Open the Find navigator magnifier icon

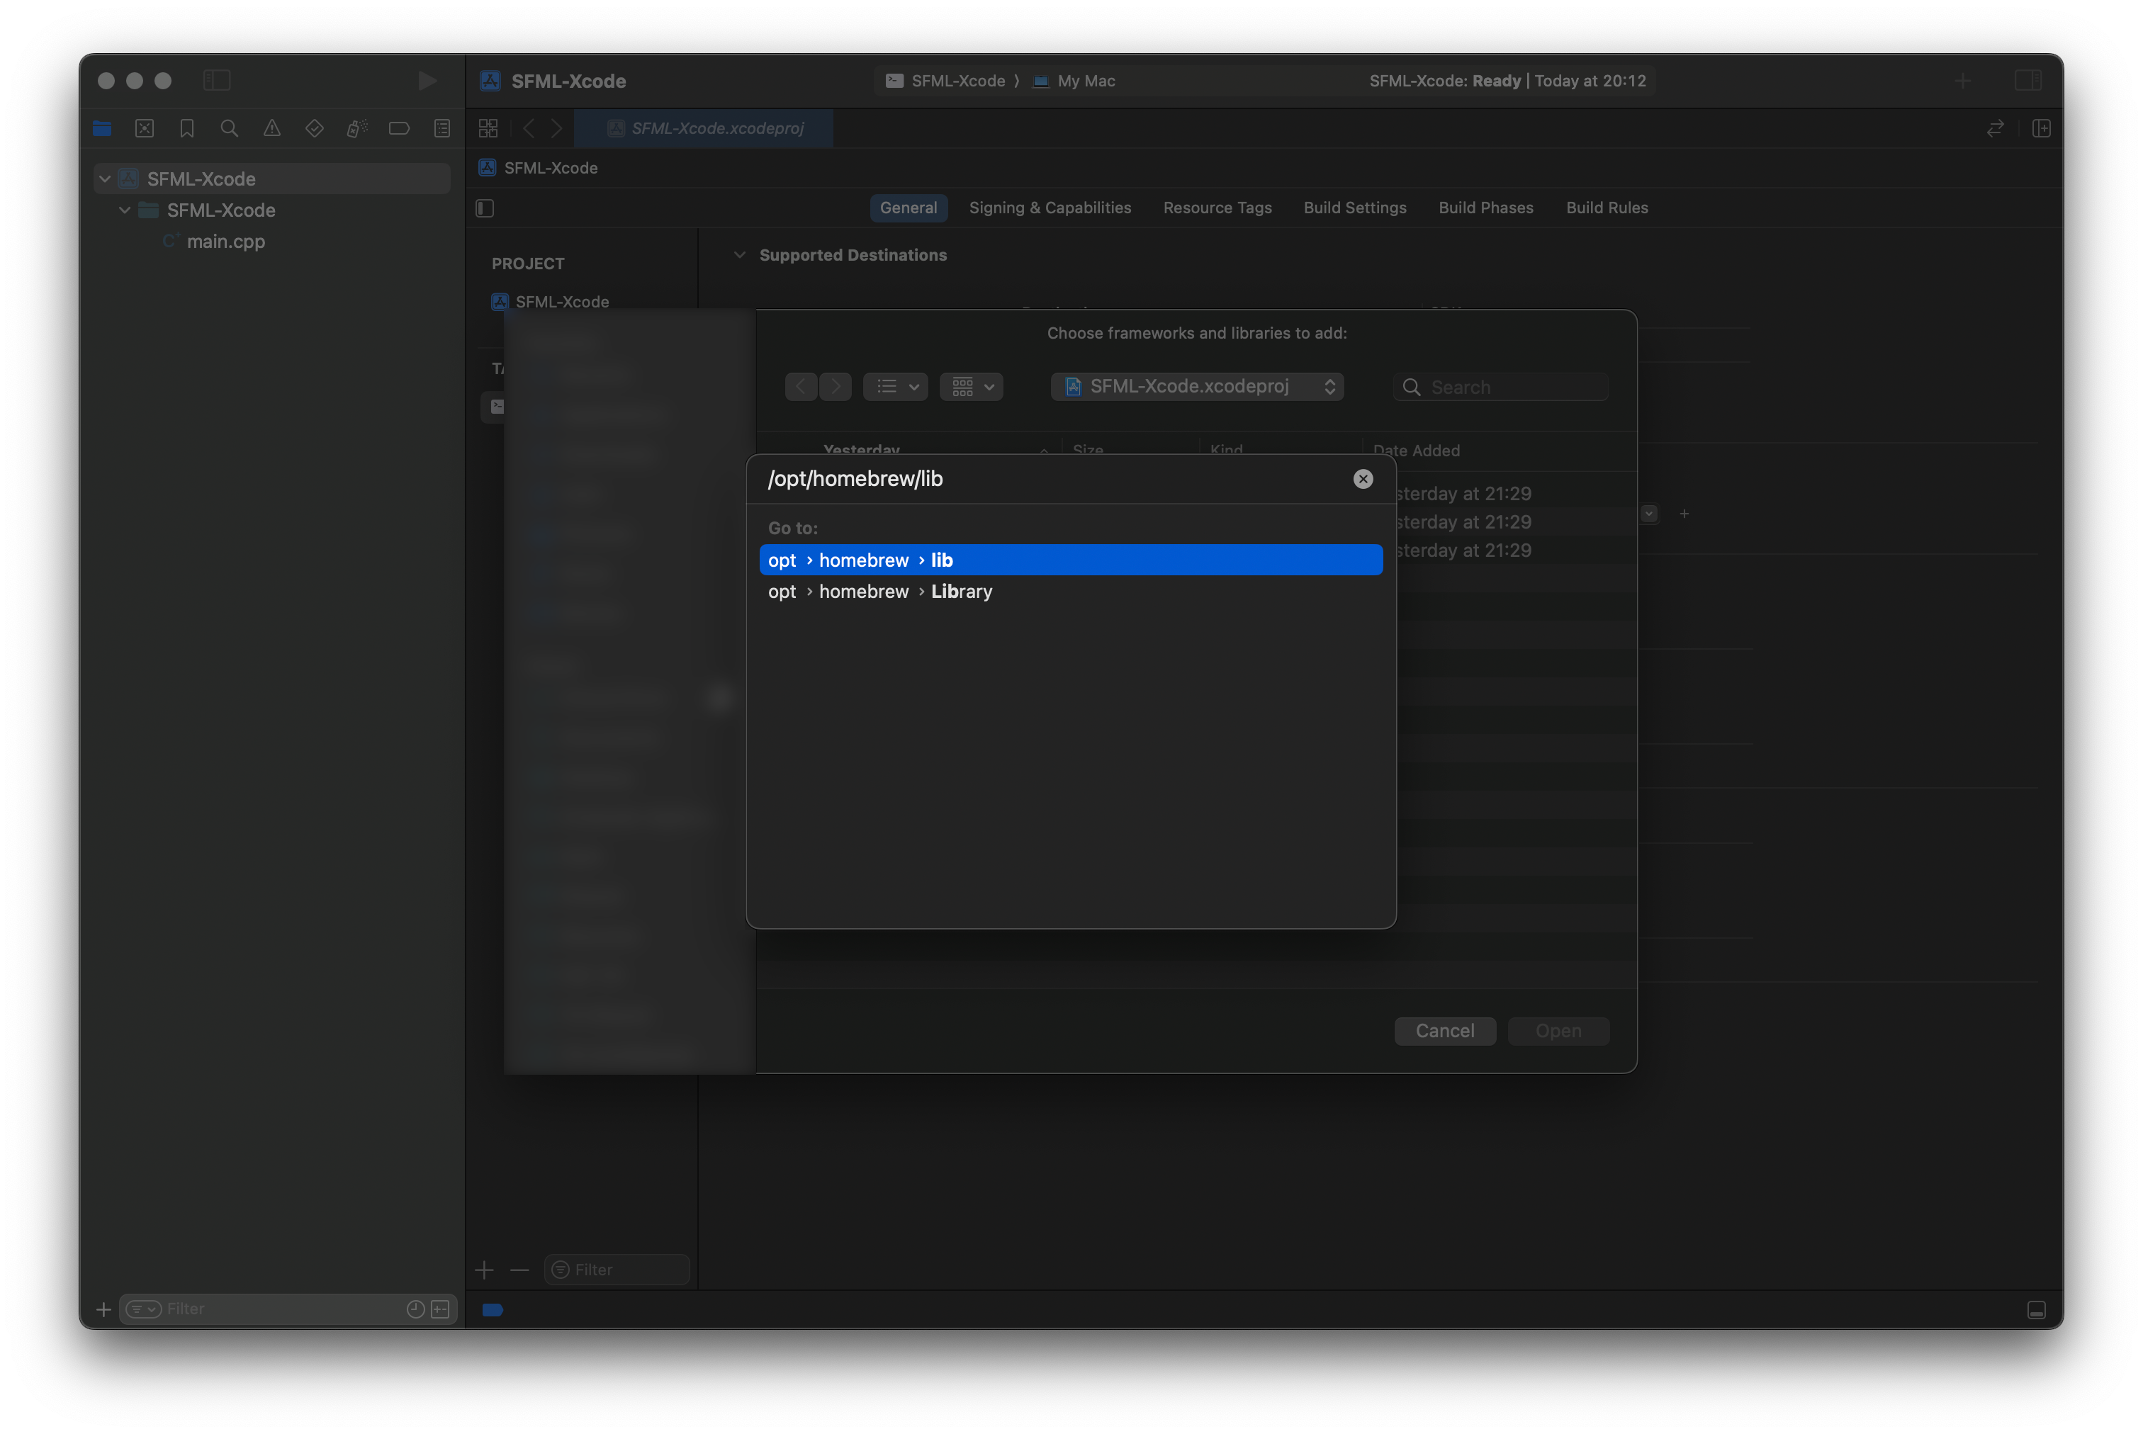point(230,128)
